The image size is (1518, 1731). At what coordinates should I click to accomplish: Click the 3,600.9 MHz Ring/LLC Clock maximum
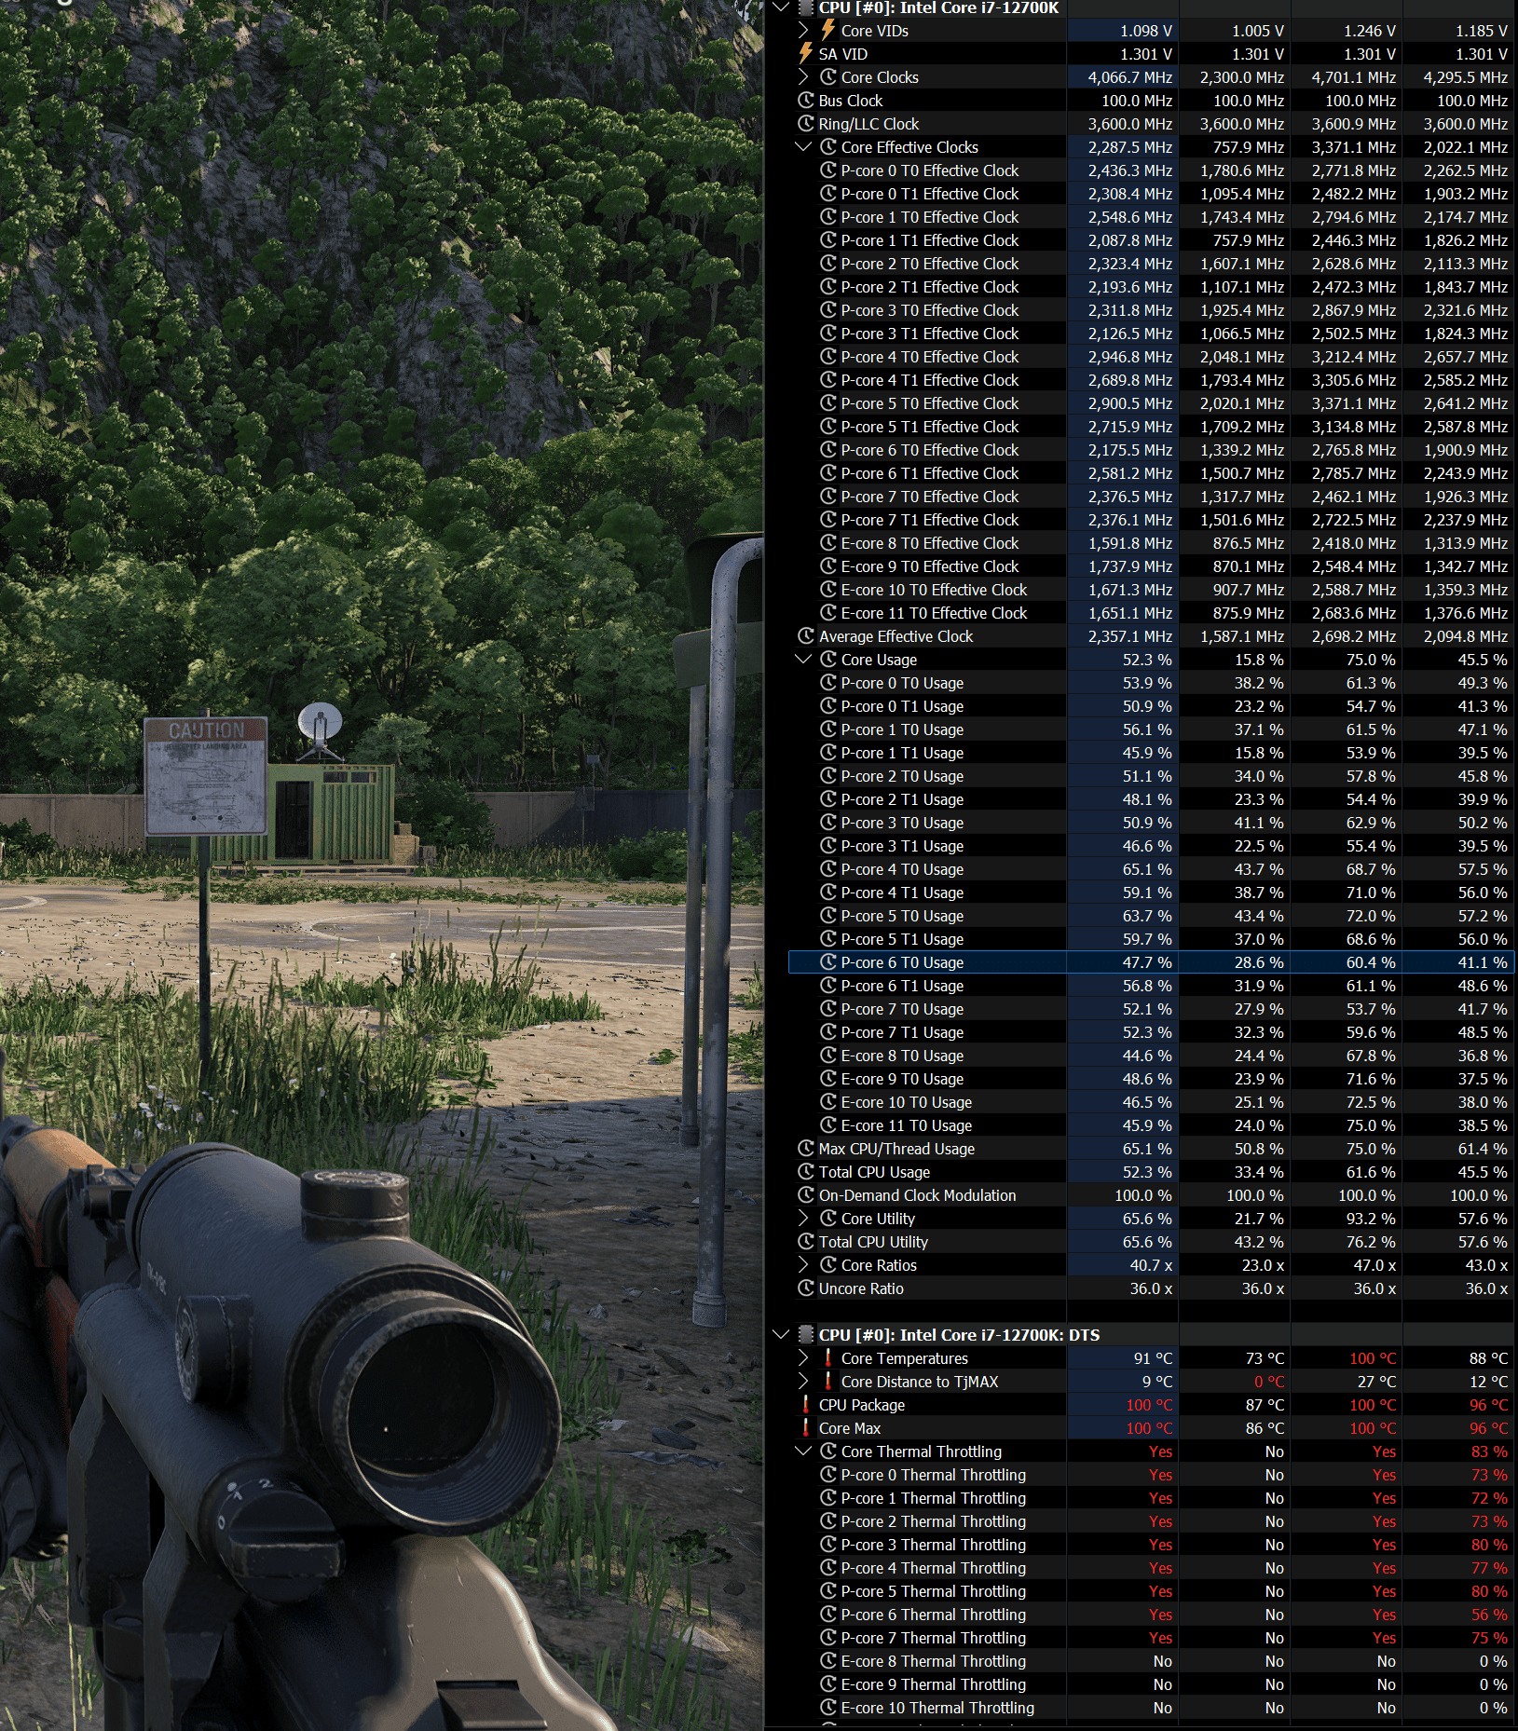point(1354,124)
